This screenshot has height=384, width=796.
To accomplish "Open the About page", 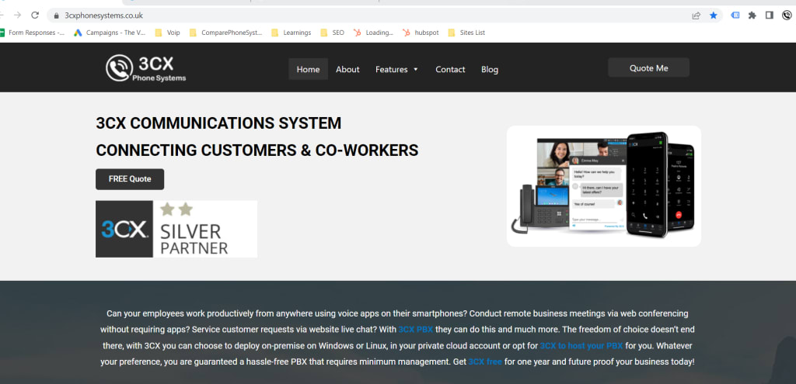I will 347,69.
